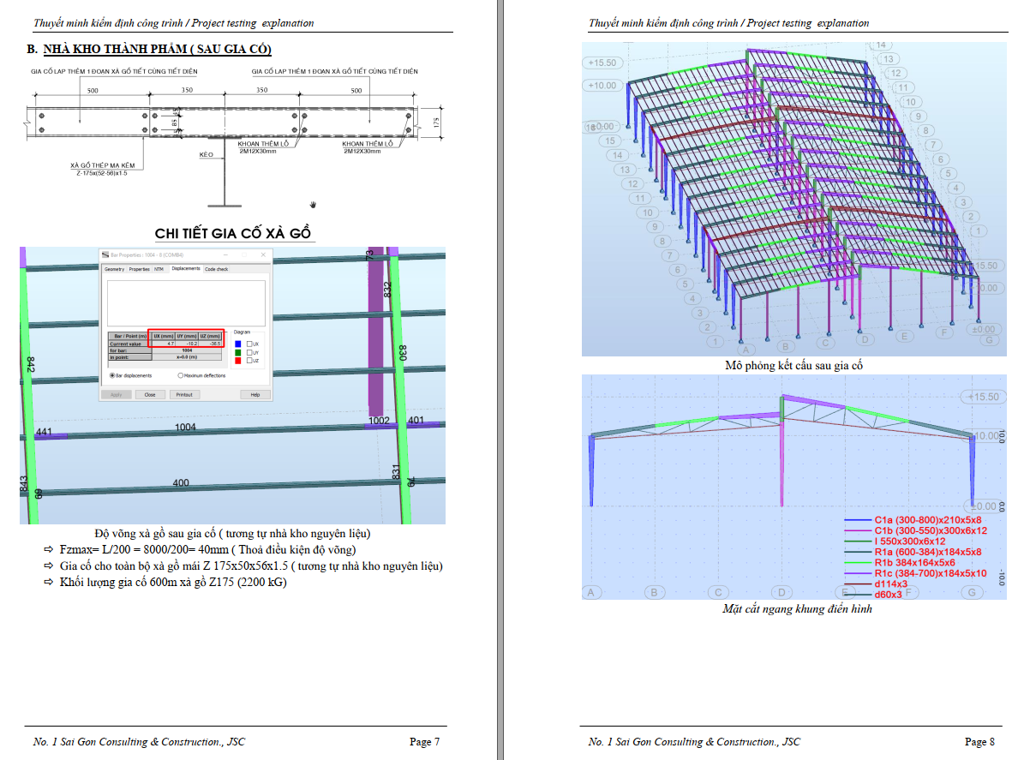Click the Close button in Bar Properties

click(x=149, y=394)
